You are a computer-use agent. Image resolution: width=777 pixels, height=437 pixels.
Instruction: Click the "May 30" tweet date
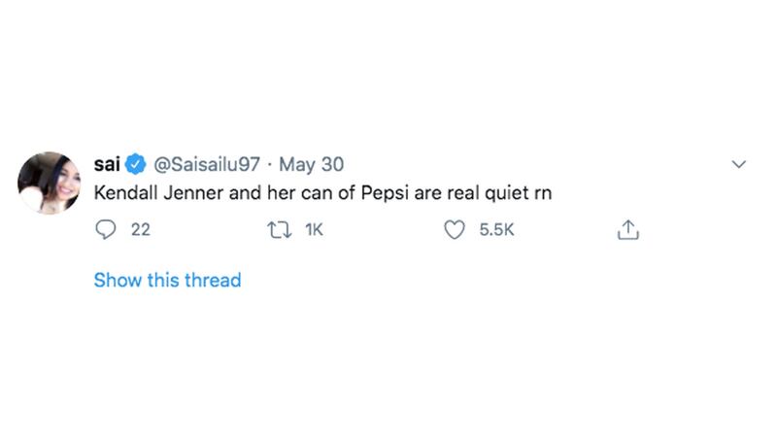(312, 164)
